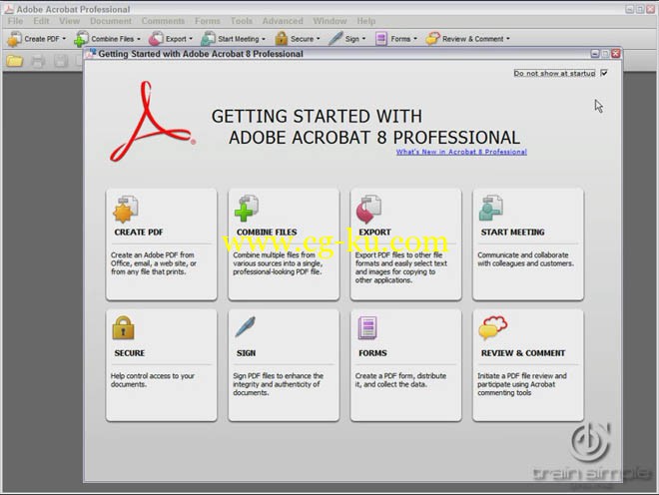This screenshot has height=495, width=659.
Task: Open What's New in Acrobat 8 Professional link
Action: 461,152
